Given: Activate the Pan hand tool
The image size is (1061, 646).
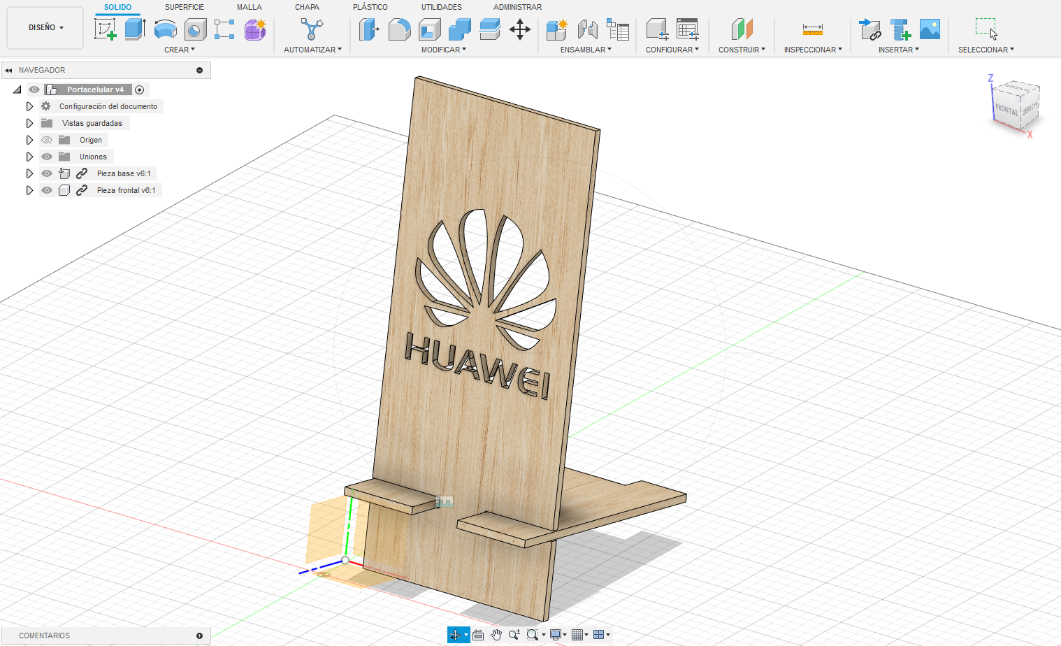Looking at the screenshot, I should (x=496, y=635).
